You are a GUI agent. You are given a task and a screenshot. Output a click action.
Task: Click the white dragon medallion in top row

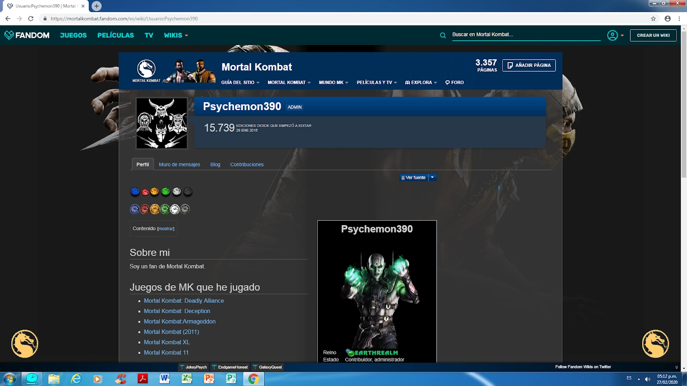[x=176, y=191]
